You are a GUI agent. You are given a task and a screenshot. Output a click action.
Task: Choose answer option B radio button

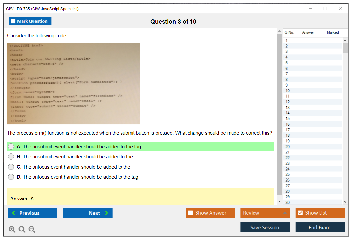[x=11, y=157]
